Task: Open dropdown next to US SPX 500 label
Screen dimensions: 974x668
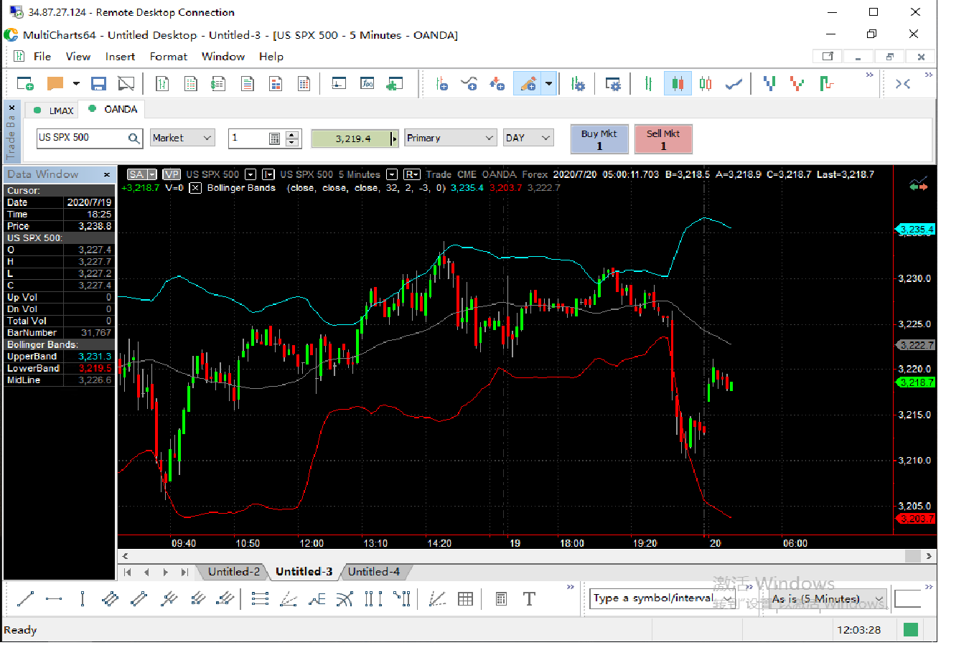Action: coord(250,174)
